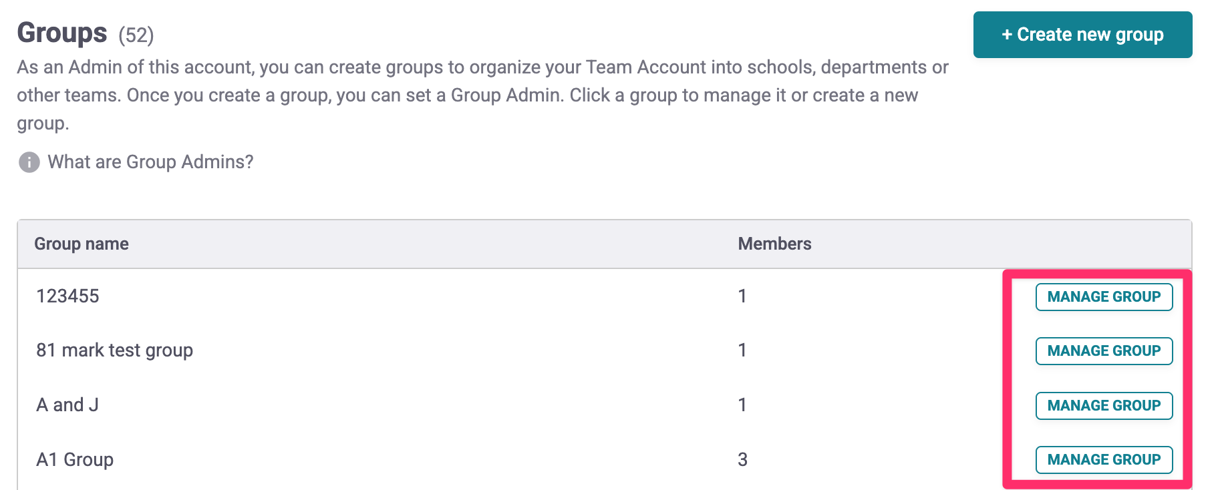Screen dimensions: 1216x490
Task: Select the A and J group name
Action: 67,405
